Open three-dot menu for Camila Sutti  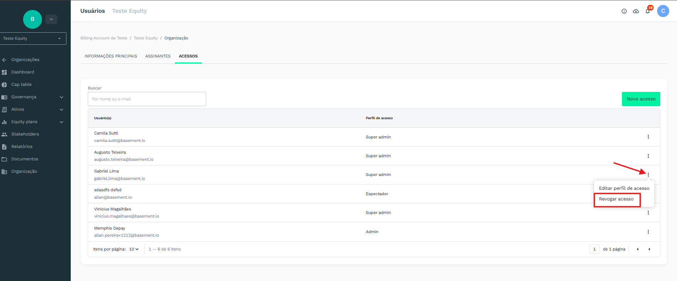pos(648,137)
